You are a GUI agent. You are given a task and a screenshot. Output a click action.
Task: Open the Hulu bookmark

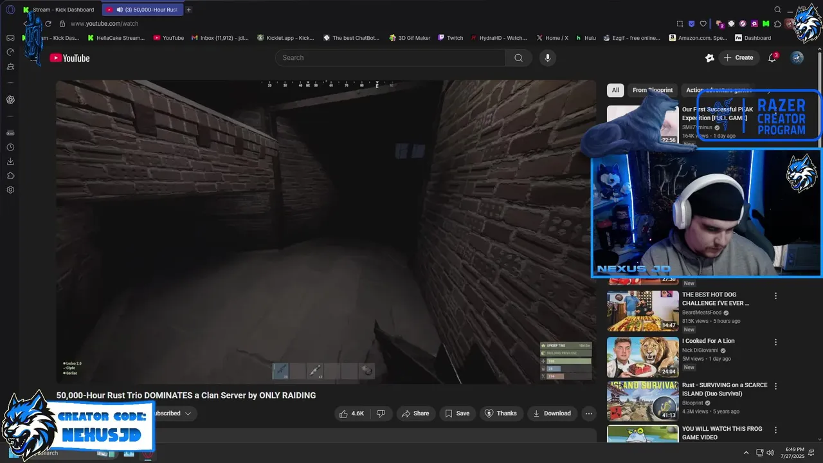click(x=586, y=38)
